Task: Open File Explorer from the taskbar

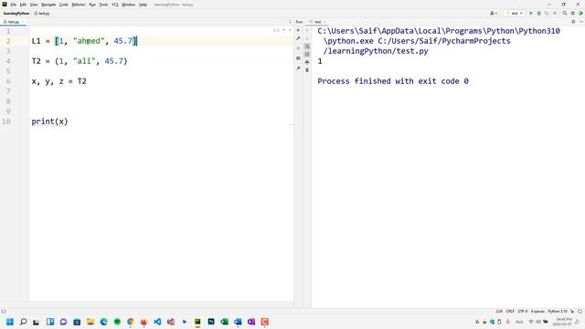Action: (90, 322)
